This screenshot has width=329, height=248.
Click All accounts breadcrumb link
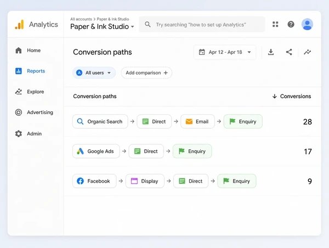pos(81,19)
